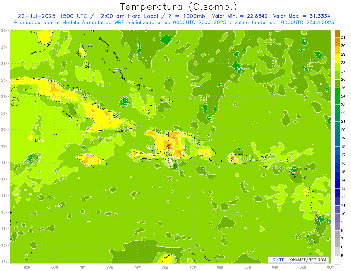The width and height of the screenshot is (351, 271).
Task: Click the title "Temperatura (C,somb.)"
Action: (178, 7)
